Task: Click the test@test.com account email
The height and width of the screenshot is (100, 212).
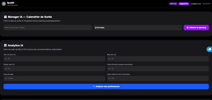Action: pyautogui.click(x=196, y=4)
